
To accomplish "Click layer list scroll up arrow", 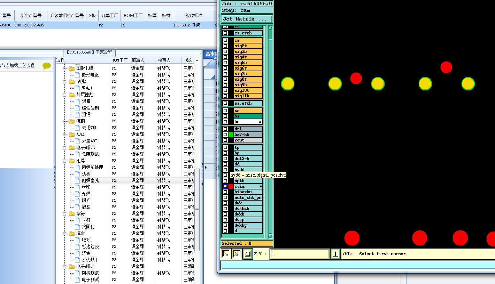I will click(x=270, y=27).
